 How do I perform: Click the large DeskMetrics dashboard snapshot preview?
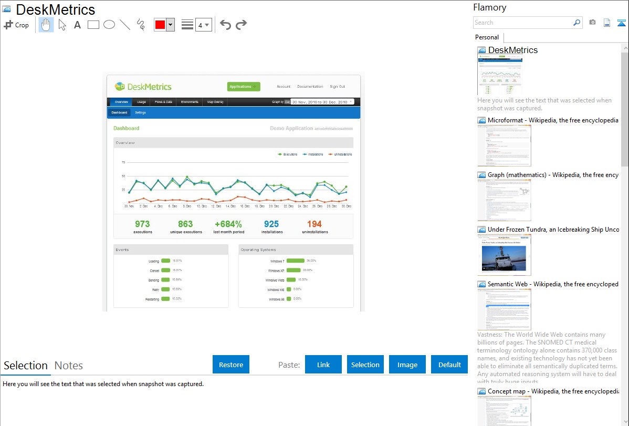point(234,192)
